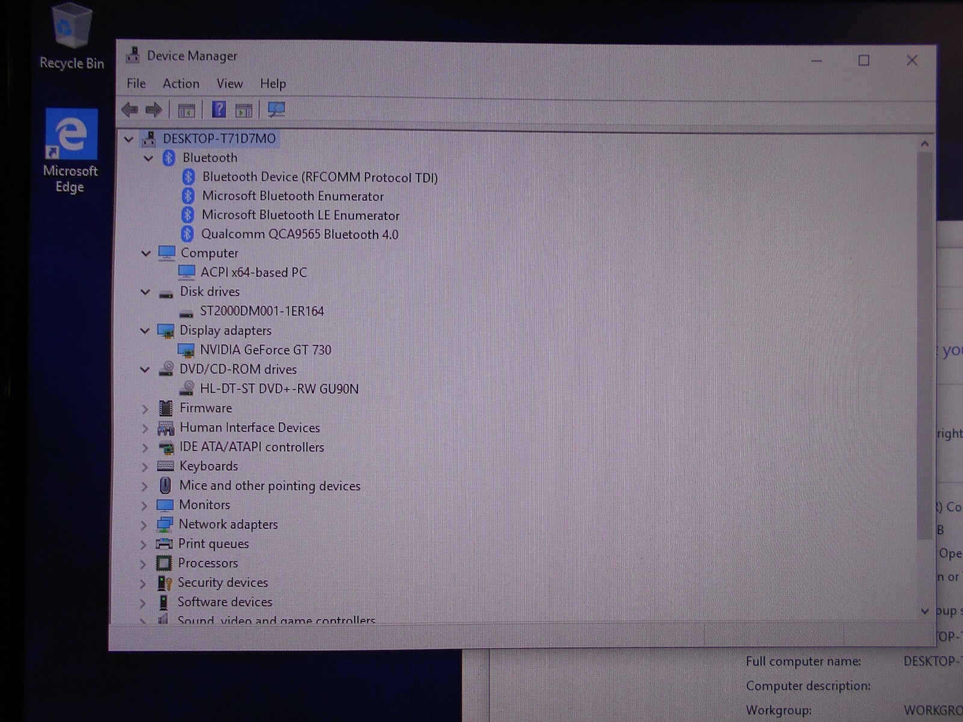
Task: Collapse the DVD/CD-ROM drives category
Action: pos(144,370)
